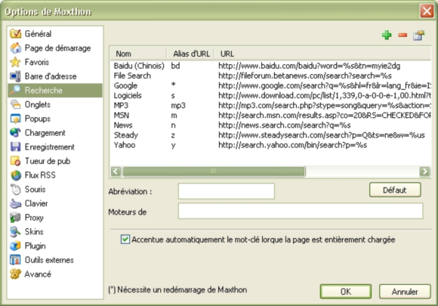This screenshot has height=306, width=438.
Task: Click the Popups window icon
Action: [15, 119]
